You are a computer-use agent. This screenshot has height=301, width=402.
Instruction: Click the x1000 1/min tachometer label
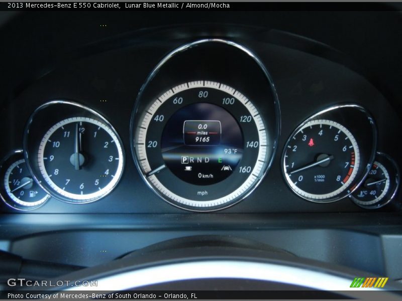320,179
